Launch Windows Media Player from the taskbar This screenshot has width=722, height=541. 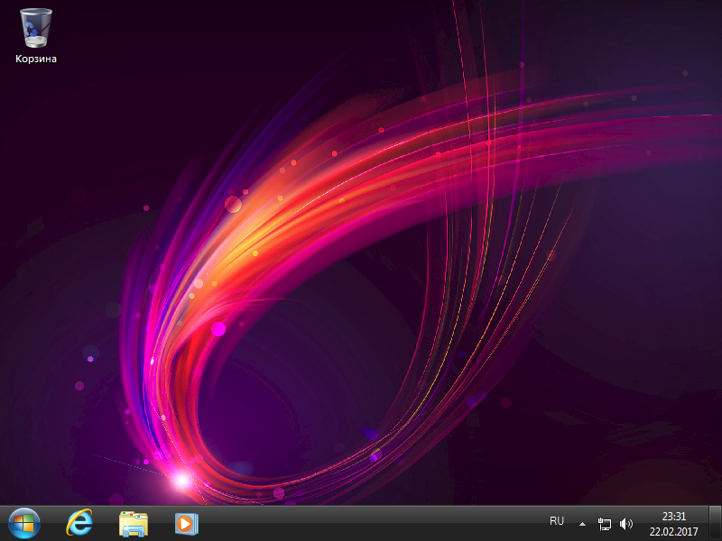tap(187, 524)
